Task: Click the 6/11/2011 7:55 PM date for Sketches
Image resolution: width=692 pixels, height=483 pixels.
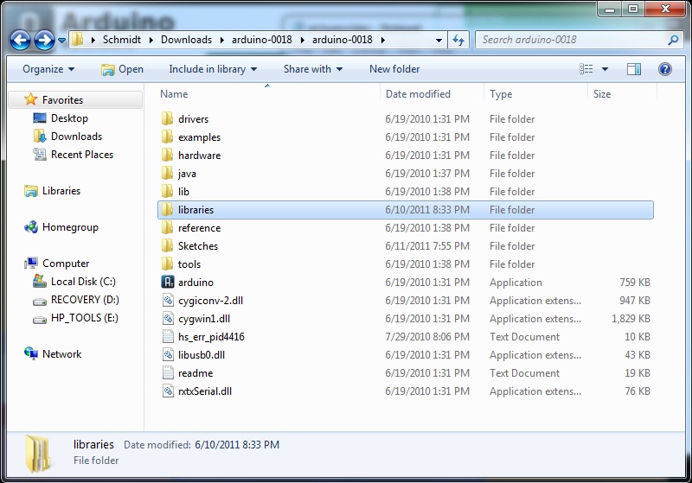Action: tap(427, 246)
